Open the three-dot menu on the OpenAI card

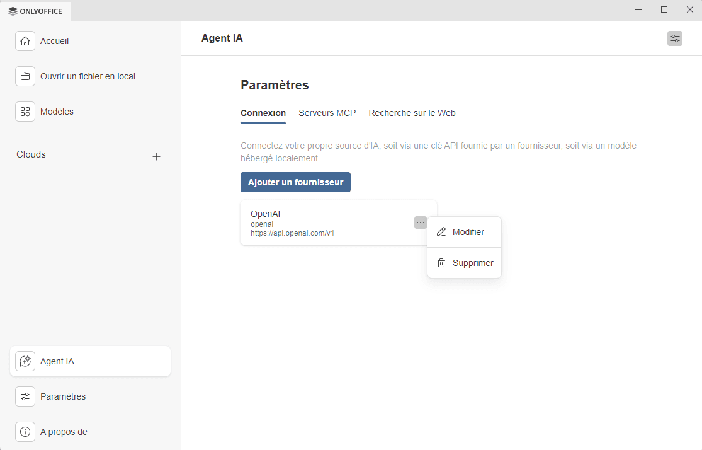click(x=420, y=222)
